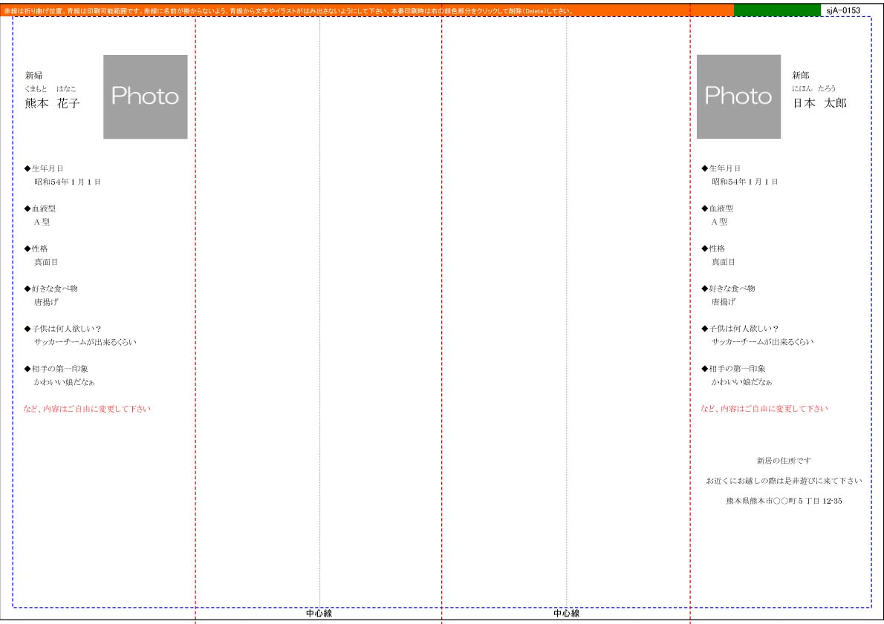The height and width of the screenshot is (624, 884).
Task: Select the 新郎 label
Action: tap(801, 76)
